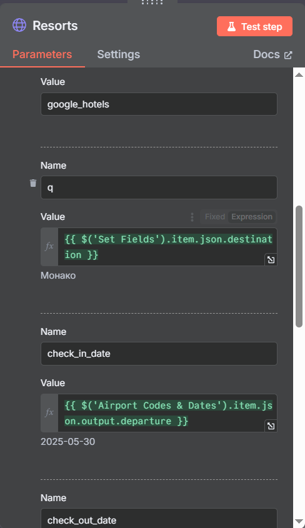The width and height of the screenshot is (305, 528).
Task: Click the q name input field
Action: (x=159, y=187)
